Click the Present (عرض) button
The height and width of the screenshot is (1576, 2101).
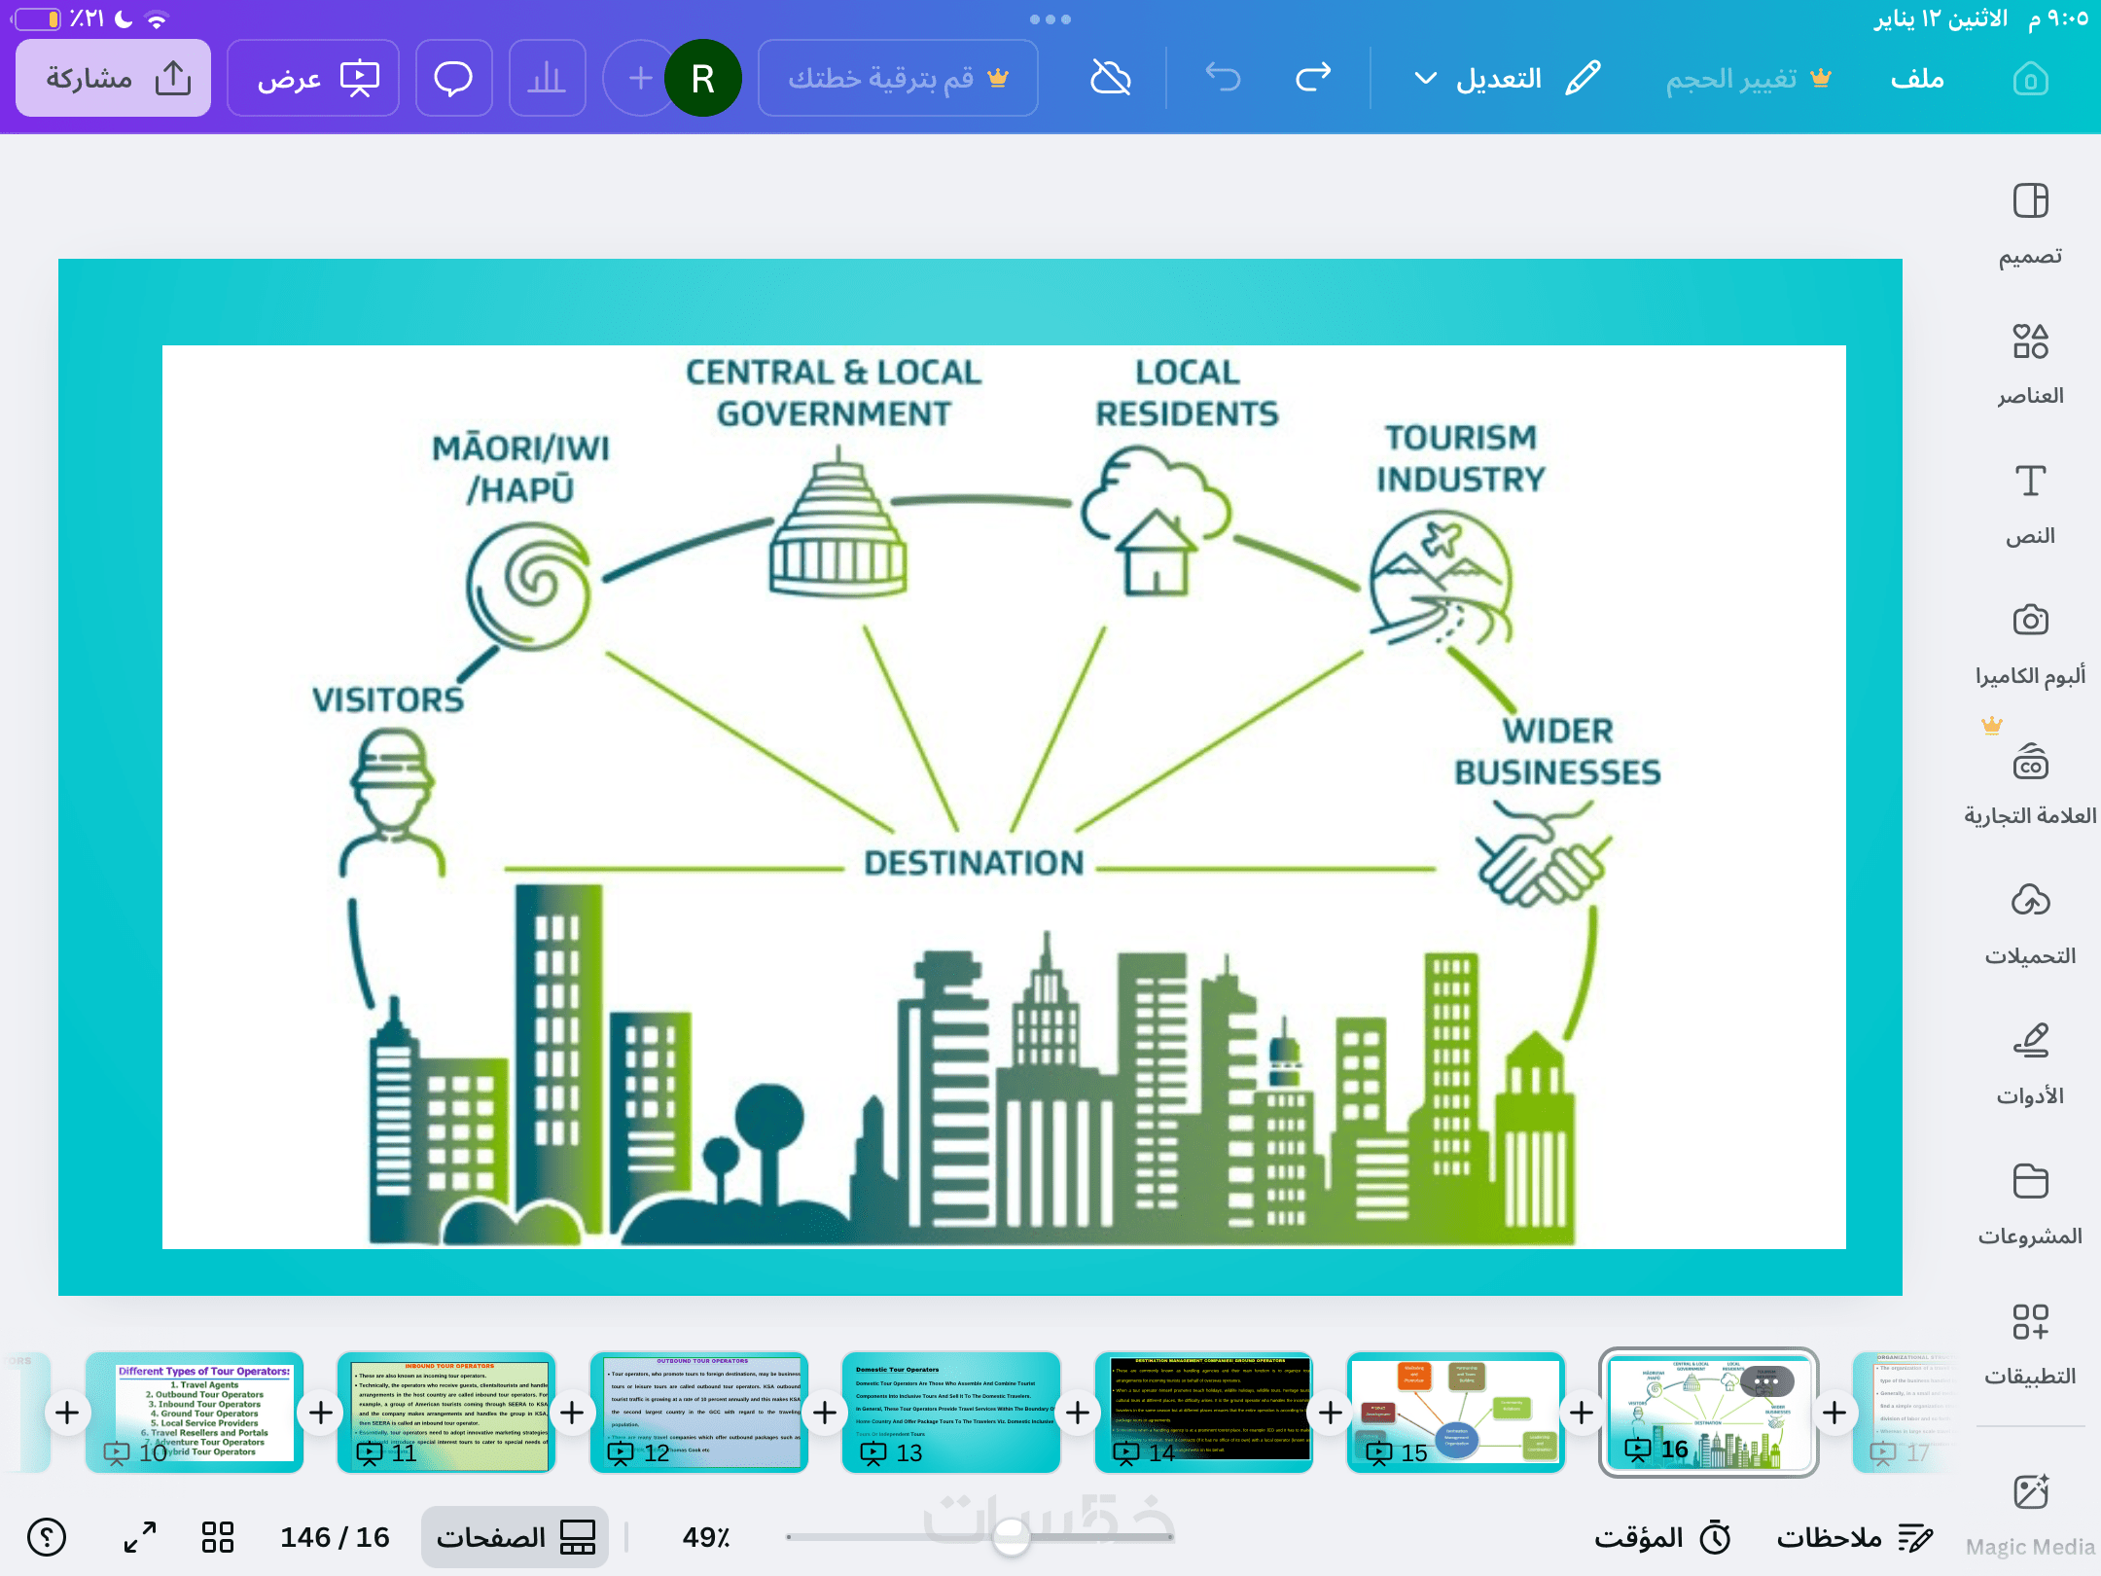[313, 78]
